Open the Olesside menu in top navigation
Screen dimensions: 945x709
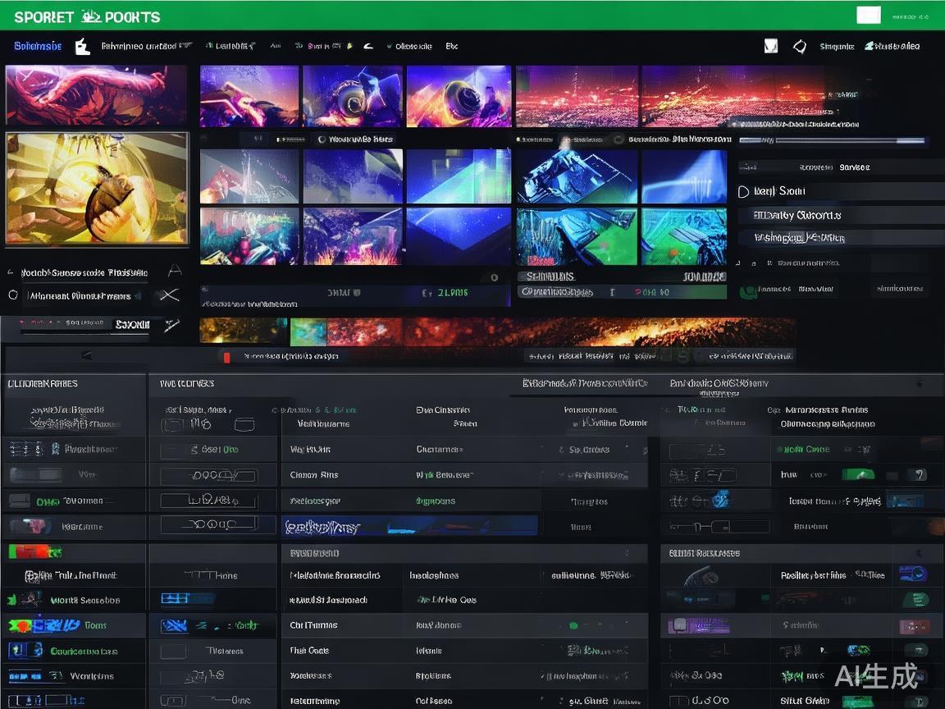(413, 46)
